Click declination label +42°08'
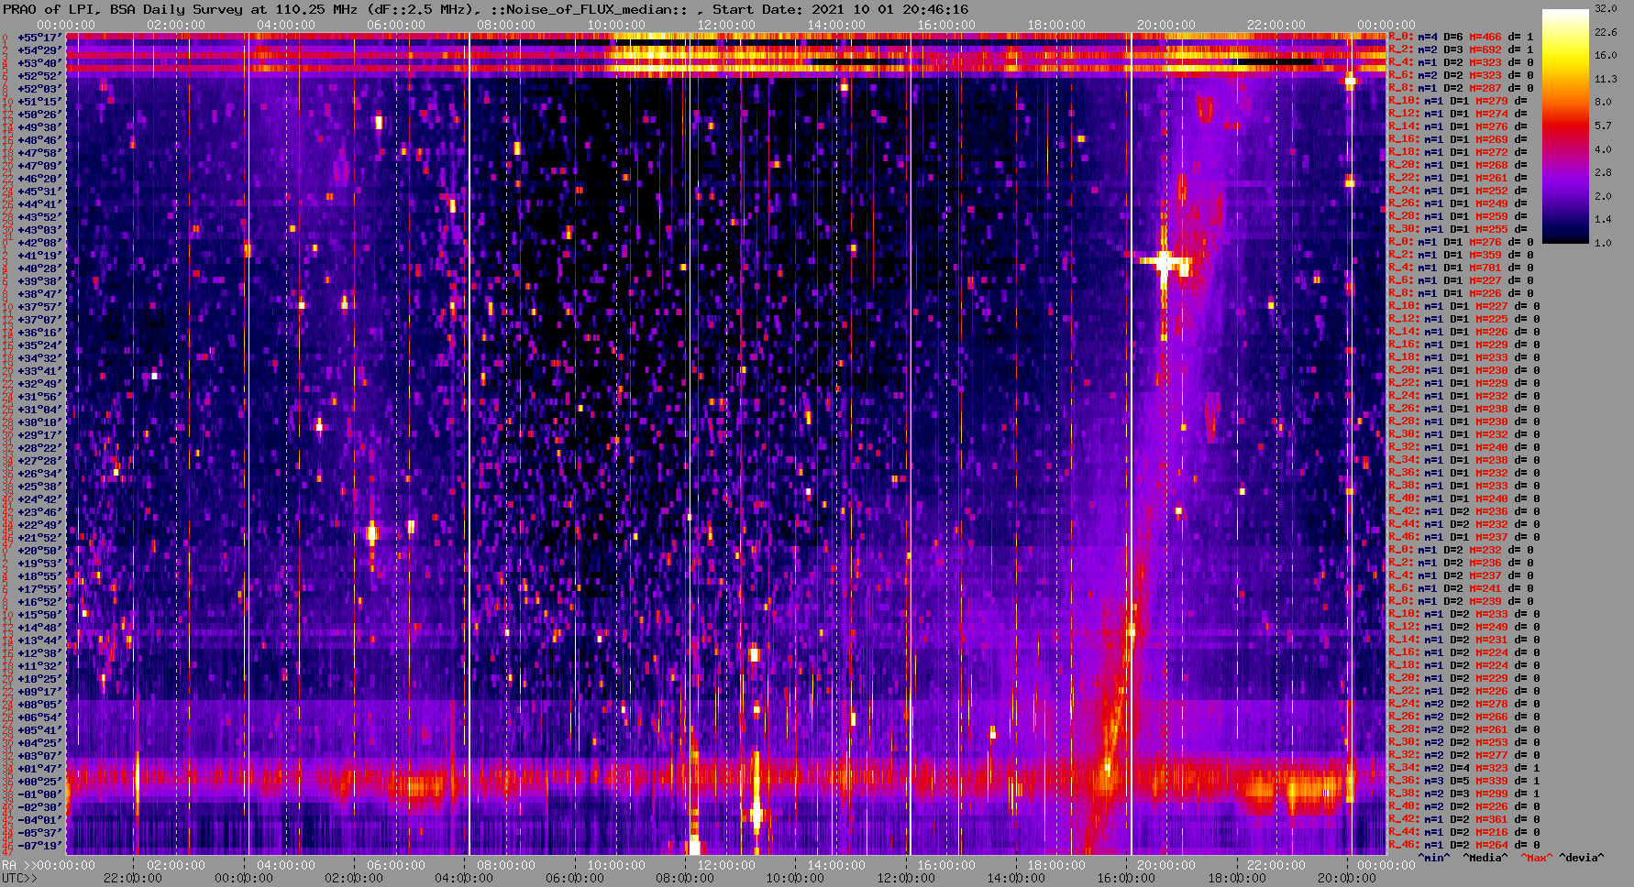Screen dimensions: 1634x887 pyautogui.click(x=39, y=243)
